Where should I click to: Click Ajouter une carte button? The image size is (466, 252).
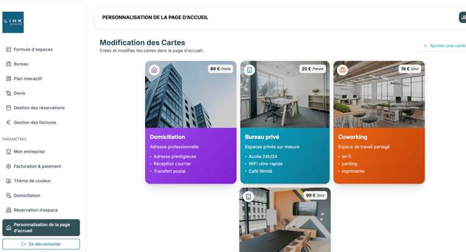click(442, 45)
